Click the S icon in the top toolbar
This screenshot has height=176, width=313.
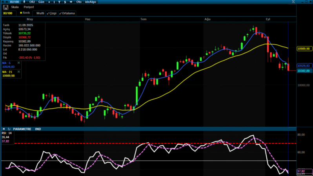click(65, 2)
